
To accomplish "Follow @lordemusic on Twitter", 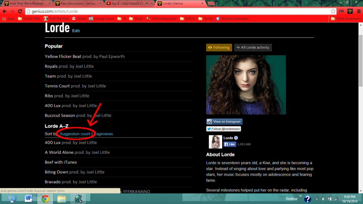I will pos(224,129).
